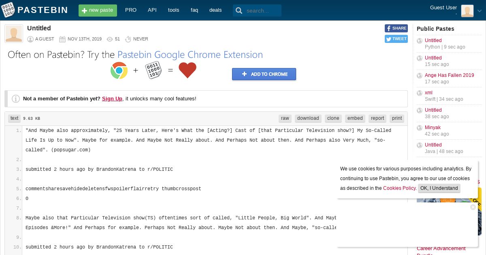Image resolution: width=486 pixels, height=255 pixels.
Task: Open the faq menu item
Action: [x=194, y=10]
